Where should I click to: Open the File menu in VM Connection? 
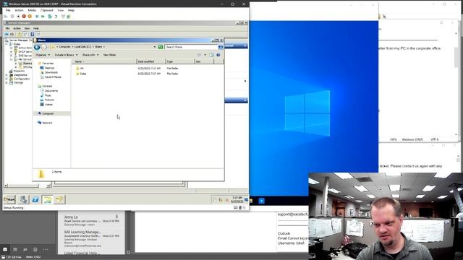click(x=8, y=10)
